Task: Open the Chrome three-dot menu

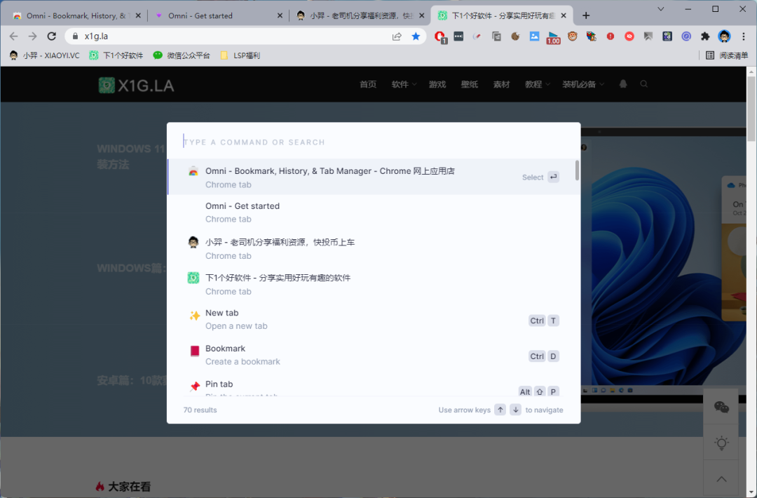Action: coord(744,36)
